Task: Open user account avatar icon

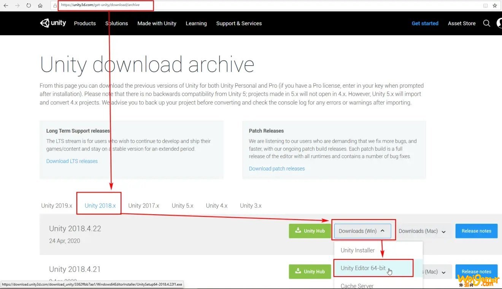Action: pos(499,23)
